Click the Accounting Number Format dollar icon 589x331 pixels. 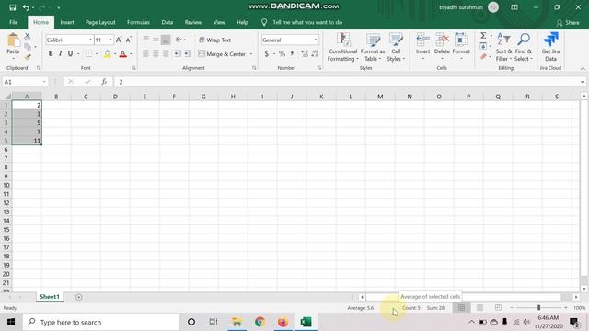tap(266, 54)
